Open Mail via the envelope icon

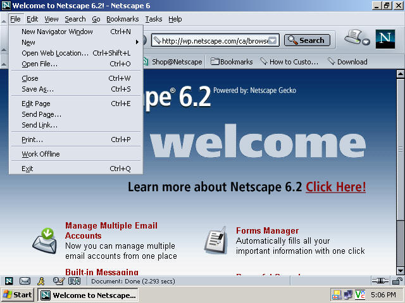(x=25, y=281)
